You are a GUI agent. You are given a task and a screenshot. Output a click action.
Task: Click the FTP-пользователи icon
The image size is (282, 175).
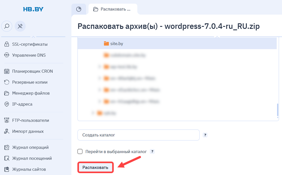[7, 120]
